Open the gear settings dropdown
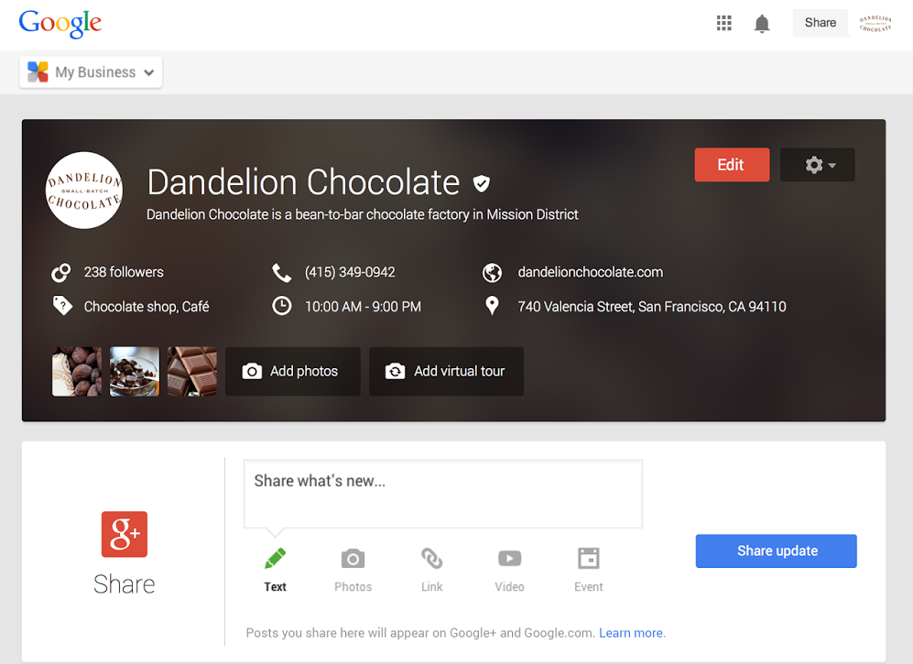 818,165
